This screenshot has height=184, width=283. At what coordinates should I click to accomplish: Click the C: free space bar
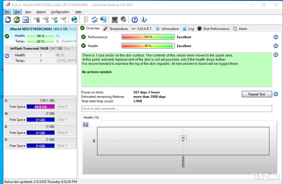[40, 107]
